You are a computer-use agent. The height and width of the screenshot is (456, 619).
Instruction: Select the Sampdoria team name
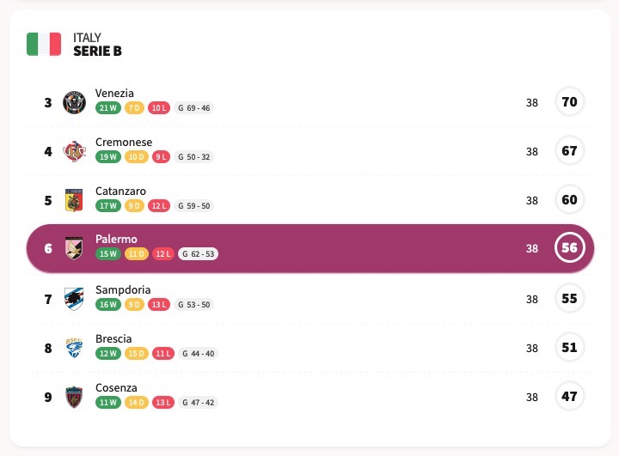[x=123, y=289]
